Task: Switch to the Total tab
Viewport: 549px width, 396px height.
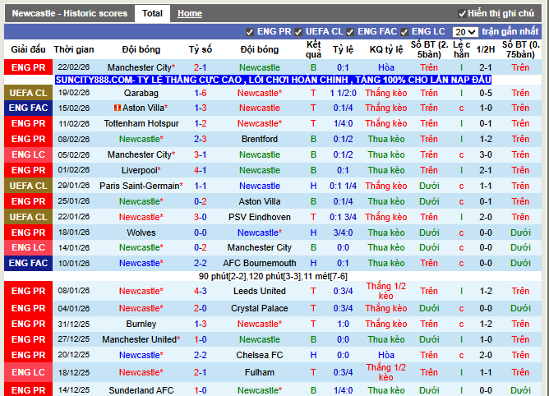Action: pyautogui.click(x=152, y=14)
